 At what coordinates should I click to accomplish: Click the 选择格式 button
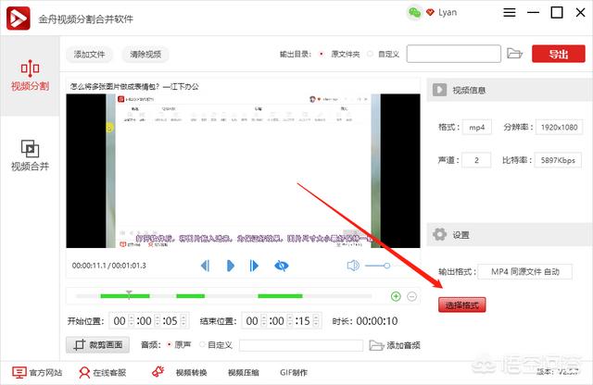461,304
